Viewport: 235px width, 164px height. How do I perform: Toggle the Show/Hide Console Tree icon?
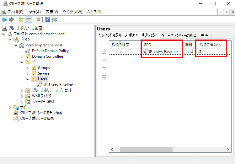point(29,20)
